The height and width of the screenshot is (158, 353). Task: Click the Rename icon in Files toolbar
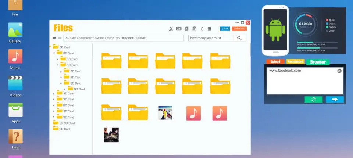pyautogui.click(x=179, y=29)
